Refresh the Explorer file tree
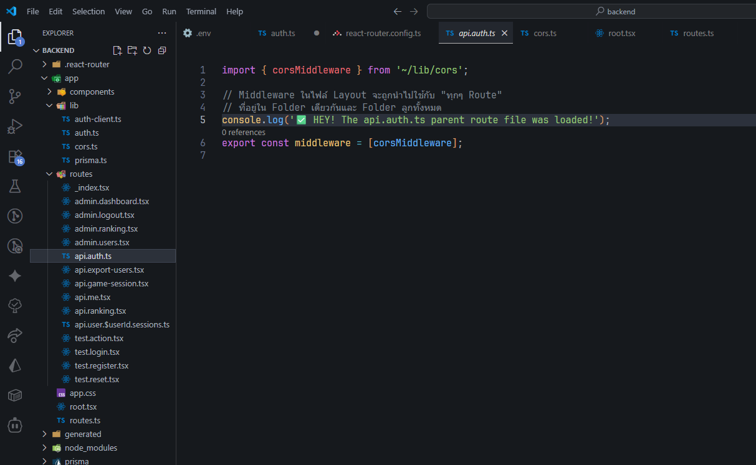 pyautogui.click(x=147, y=50)
